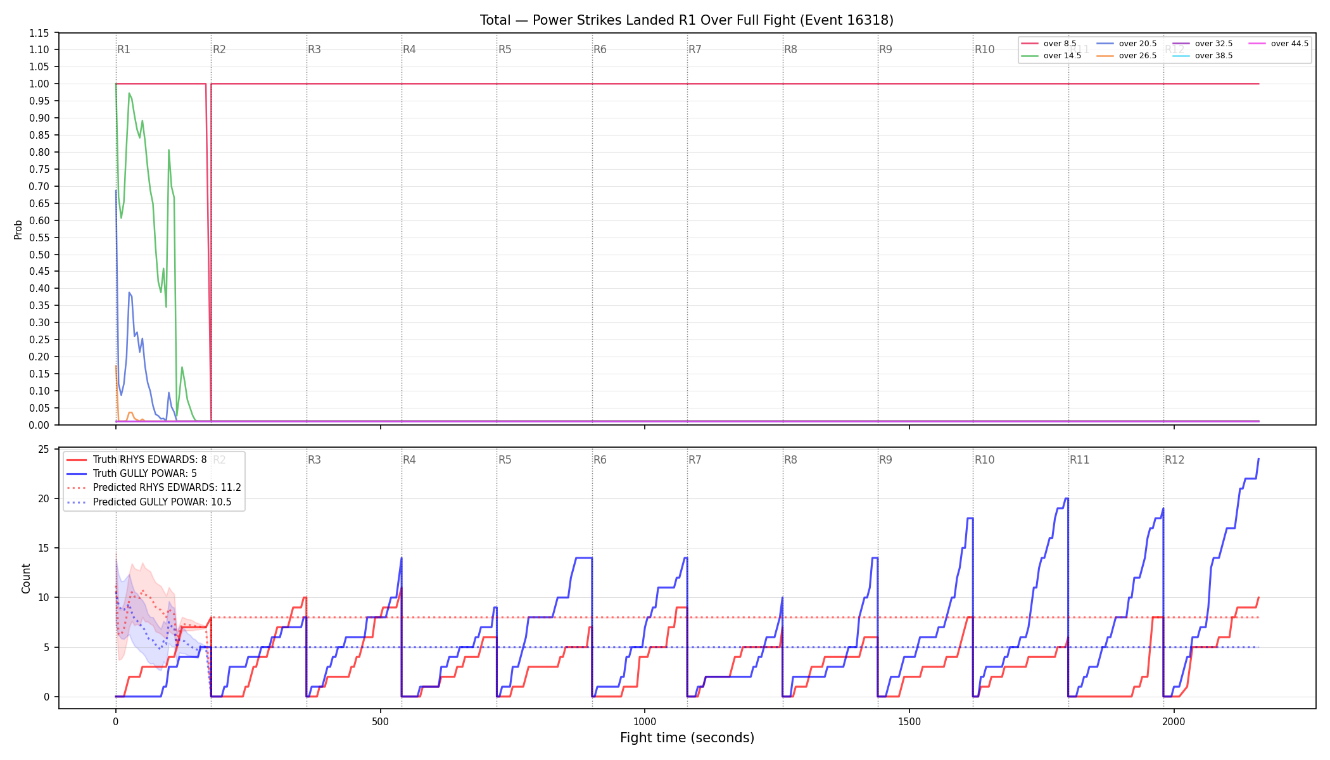The height and width of the screenshot is (760, 1330).
Task: Click the 0.50 tick on the Prob axis
Action: point(40,255)
